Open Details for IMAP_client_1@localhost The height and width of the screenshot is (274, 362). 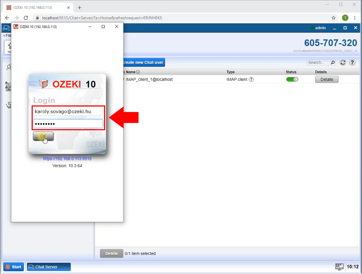coord(326,80)
